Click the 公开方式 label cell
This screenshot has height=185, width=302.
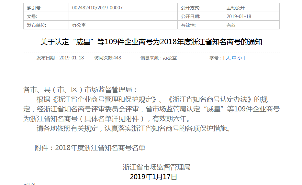[190, 8]
